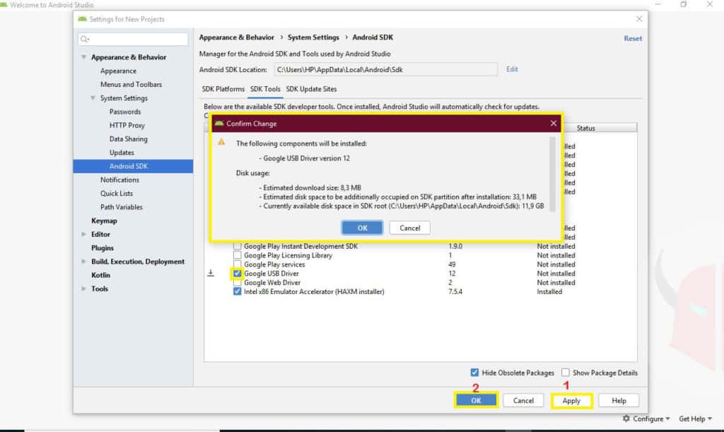Select Keymap in settings tree

coord(104,221)
